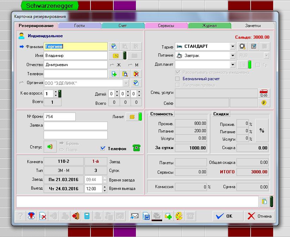This screenshot has width=290, height=237.
Task: Click the ruble coin icon beside Сейф
Action: [x=264, y=103]
